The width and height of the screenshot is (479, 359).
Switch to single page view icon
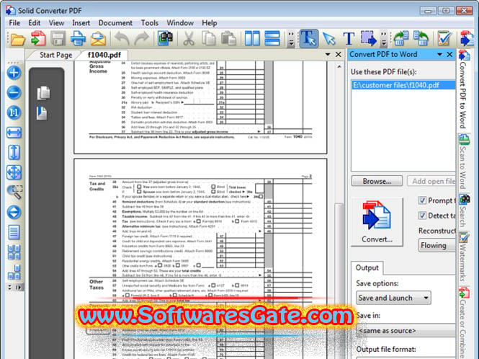[14, 232]
